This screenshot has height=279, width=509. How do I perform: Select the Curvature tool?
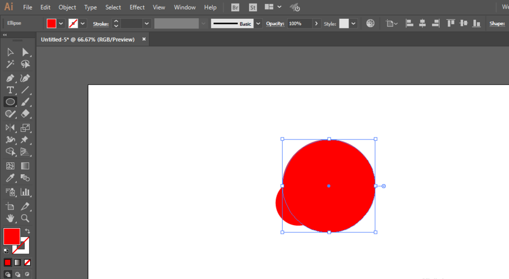[x=25, y=78]
